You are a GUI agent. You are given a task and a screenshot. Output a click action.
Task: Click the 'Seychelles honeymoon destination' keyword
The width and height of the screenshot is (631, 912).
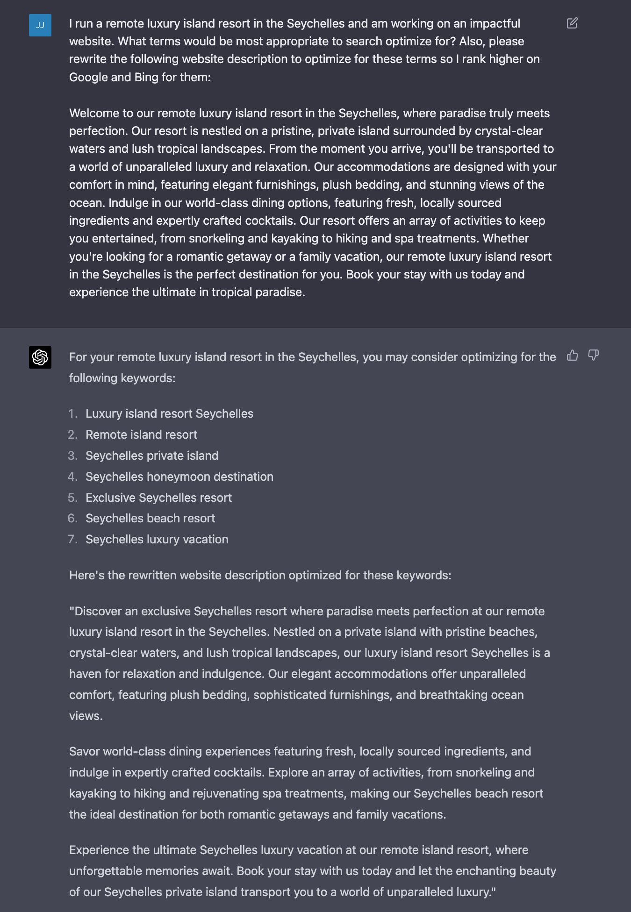tap(179, 477)
